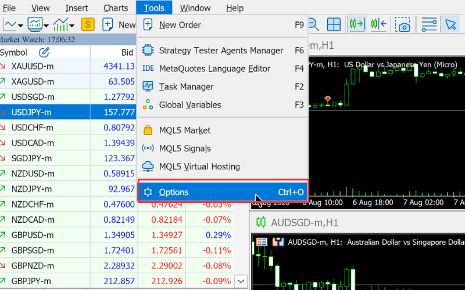Viewport: 465px width, 290px height.
Task: Click the MQL5 Market shopping bag icon
Action: point(148,130)
